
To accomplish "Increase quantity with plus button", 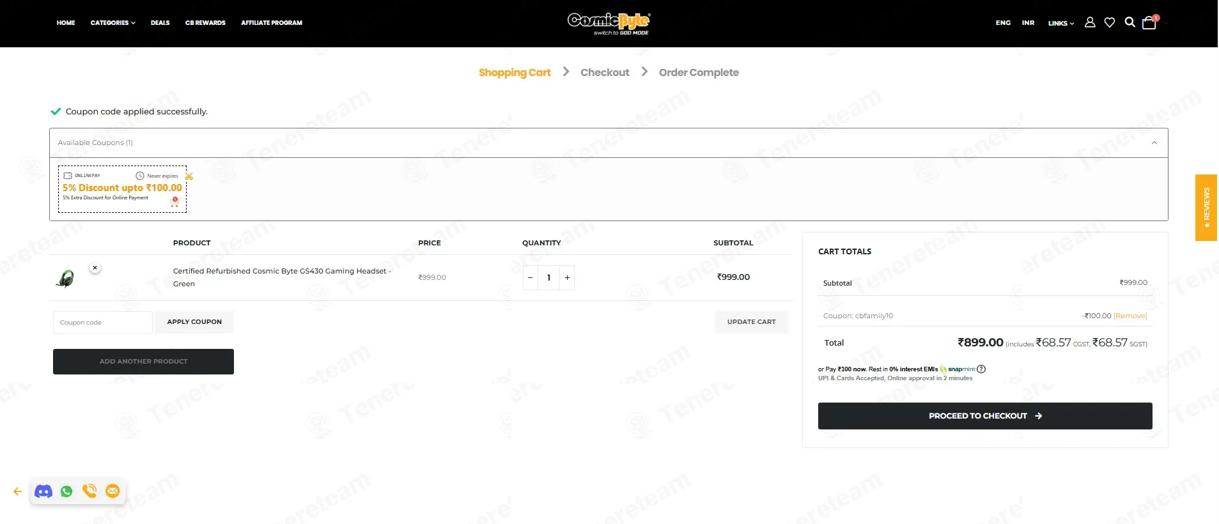I will [567, 277].
